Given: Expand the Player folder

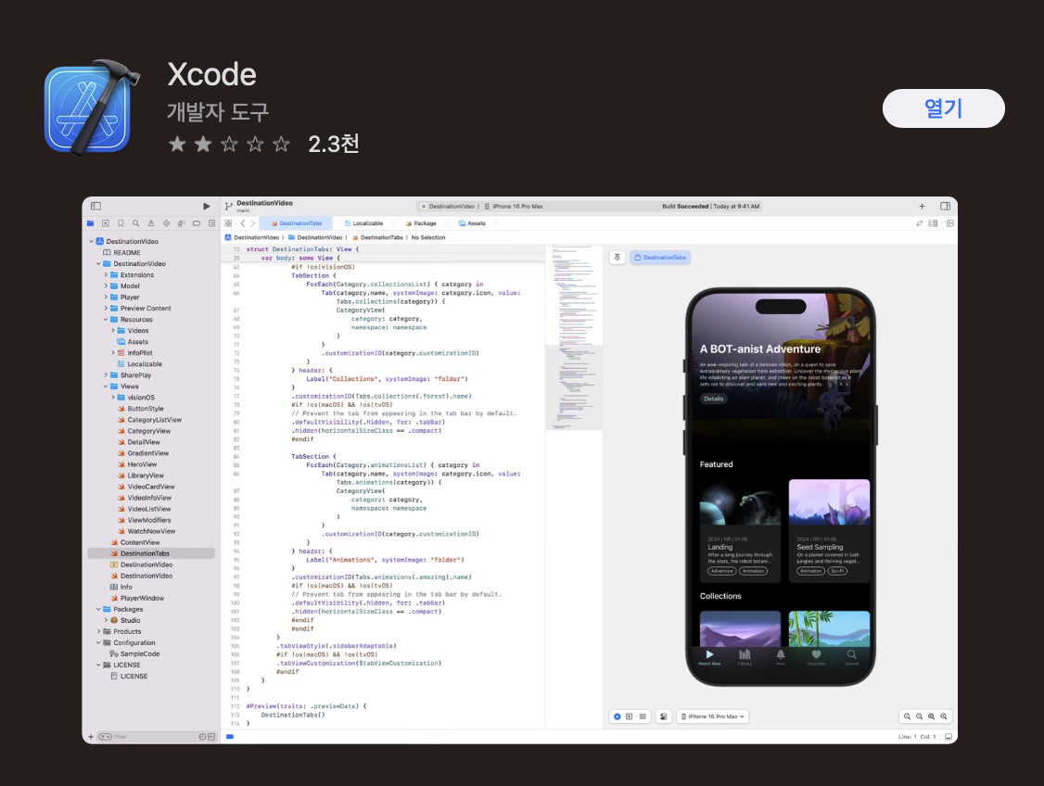Looking at the screenshot, I should pos(106,298).
